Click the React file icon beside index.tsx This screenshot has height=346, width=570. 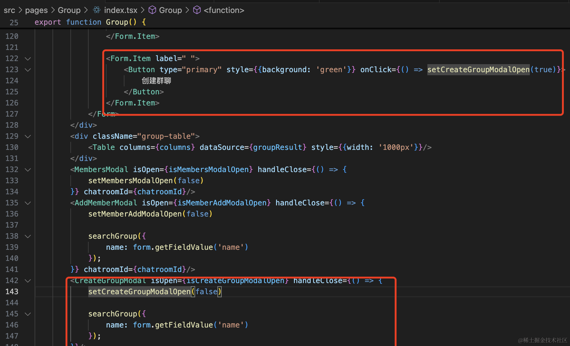tap(97, 10)
